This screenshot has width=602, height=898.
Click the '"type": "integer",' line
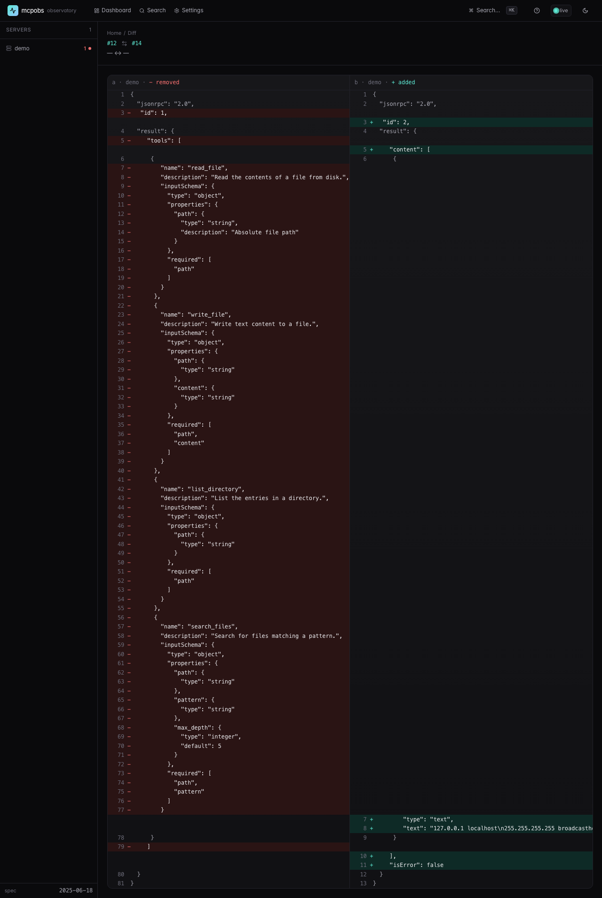pyautogui.click(x=229, y=737)
